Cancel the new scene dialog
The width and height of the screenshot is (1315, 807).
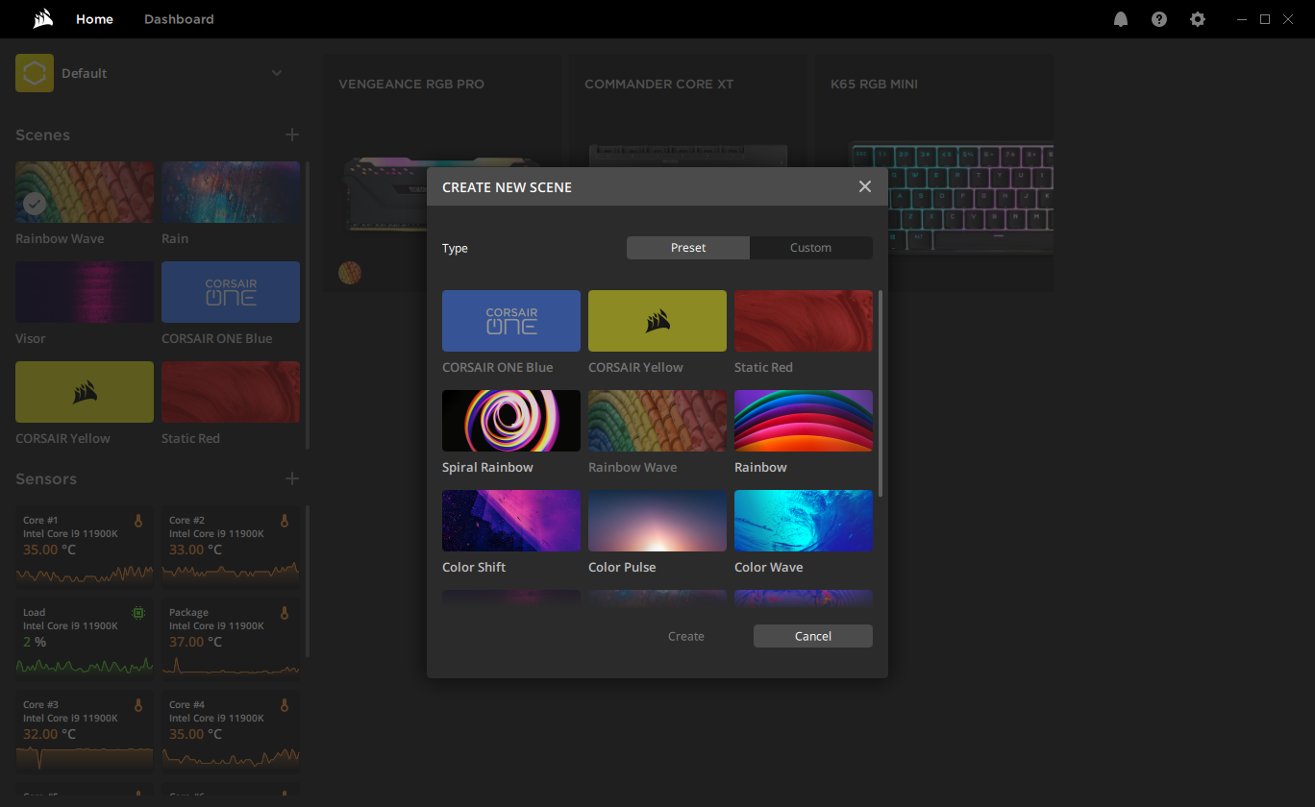(813, 636)
